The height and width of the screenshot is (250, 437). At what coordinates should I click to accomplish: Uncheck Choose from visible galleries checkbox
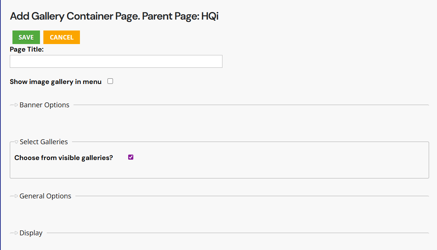click(131, 157)
